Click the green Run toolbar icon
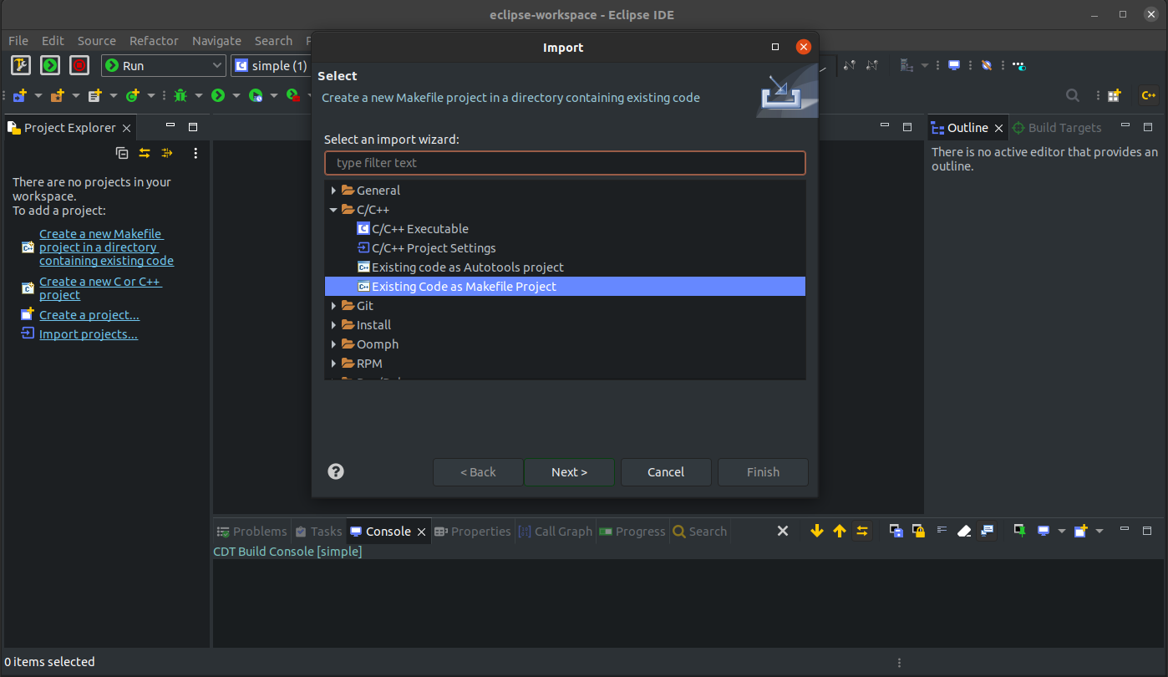This screenshot has height=677, width=1168. click(x=218, y=96)
